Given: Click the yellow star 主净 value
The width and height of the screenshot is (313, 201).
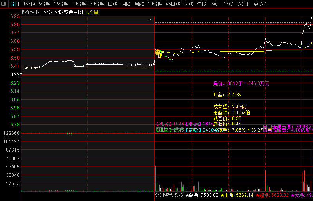Looking at the screenshot, I should click(x=237, y=195).
